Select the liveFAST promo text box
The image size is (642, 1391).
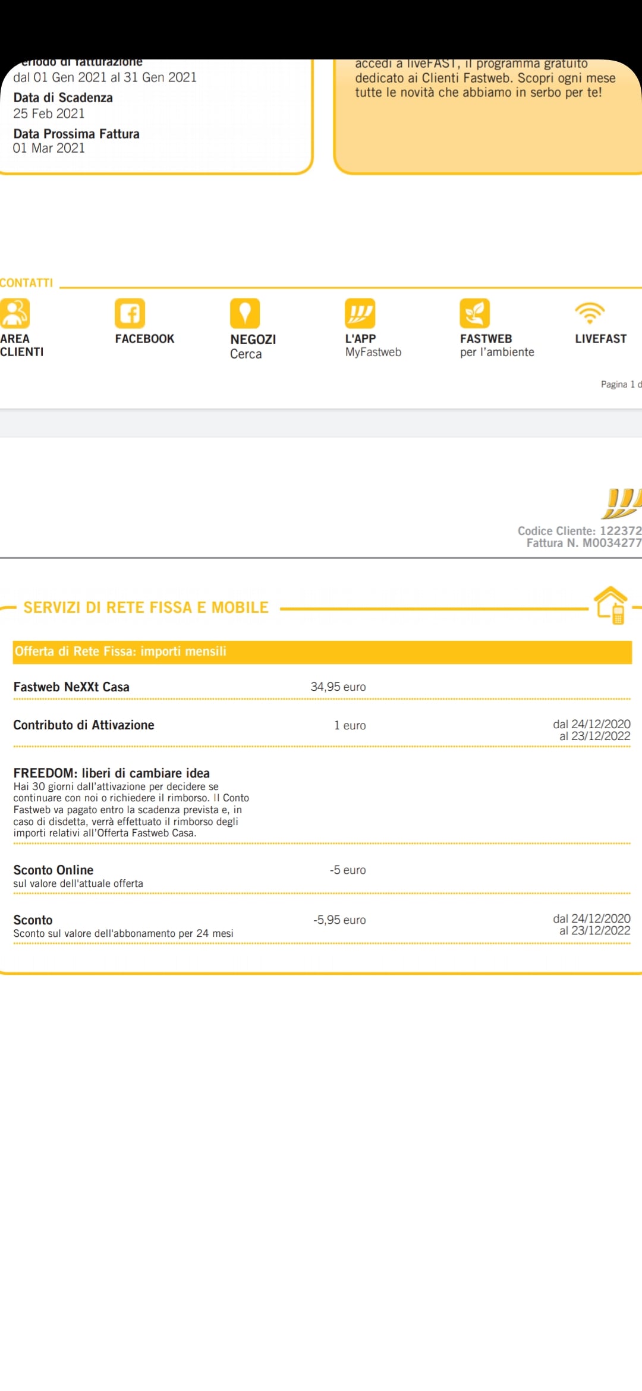pyautogui.click(x=488, y=117)
